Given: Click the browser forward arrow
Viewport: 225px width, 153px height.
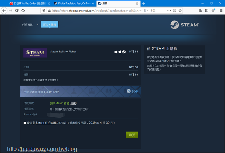Looking at the screenshot, I should tap(11, 11).
